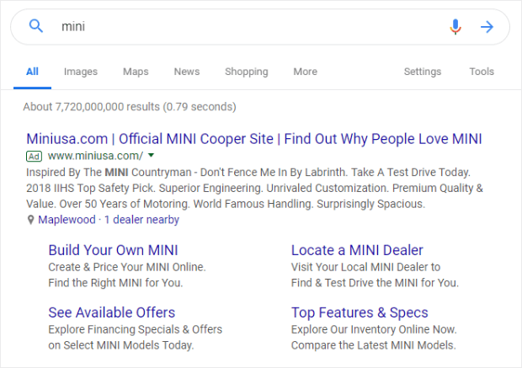Click the About 7,720,000,000 results text

[130, 107]
